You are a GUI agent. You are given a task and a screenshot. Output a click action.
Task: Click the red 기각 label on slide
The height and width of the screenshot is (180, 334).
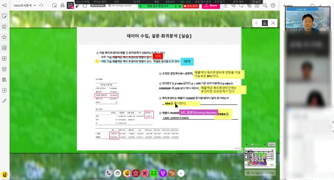coord(158,56)
